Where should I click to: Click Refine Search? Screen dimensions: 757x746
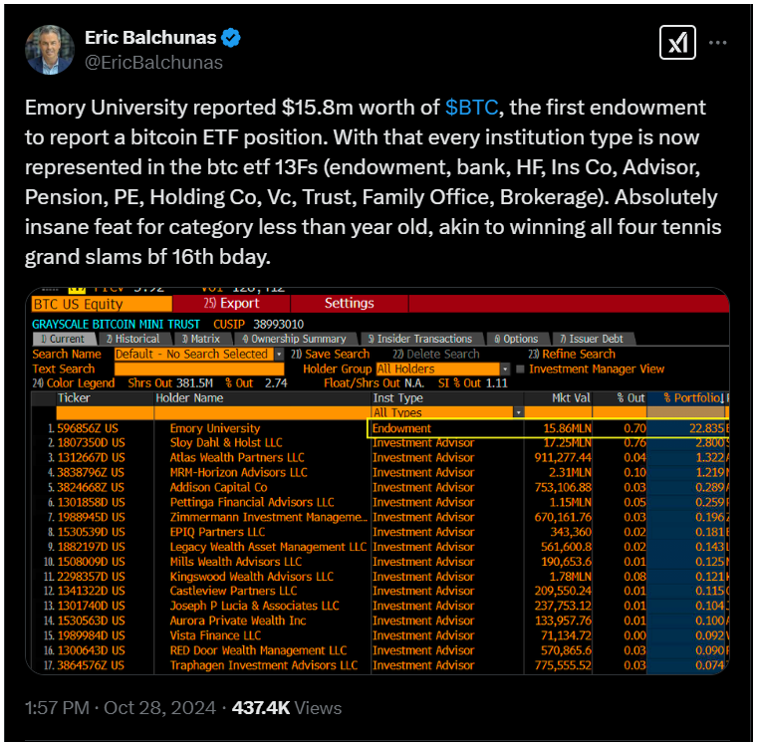tap(572, 354)
